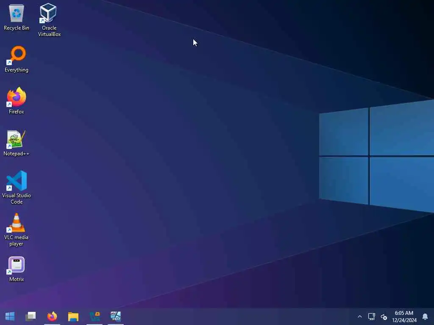This screenshot has height=325, width=434.
Task: Select the VLC media player shortcut
Action: click(17, 230)
